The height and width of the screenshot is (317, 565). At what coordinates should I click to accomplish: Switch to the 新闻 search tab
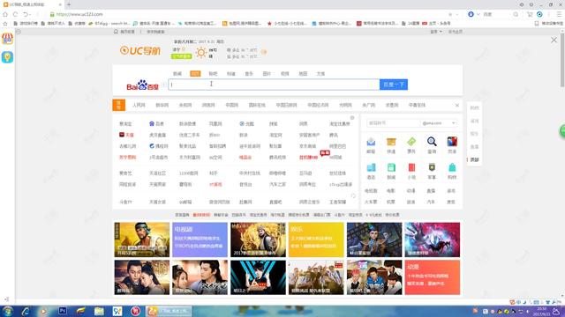(x=177, y=74)
